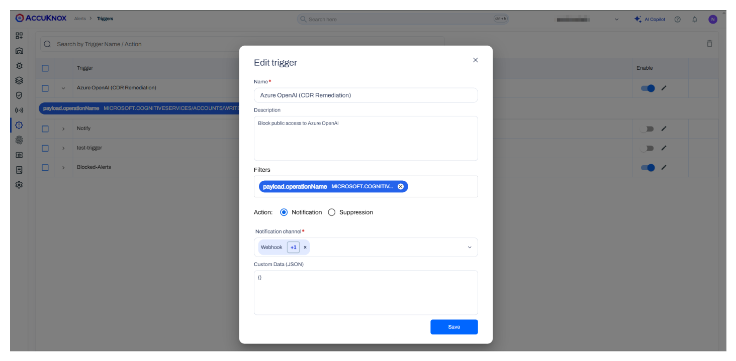Go to Alerts in the breadcrumb
Viewport: 736px width, 361px height.
click(x=80, y=19)
